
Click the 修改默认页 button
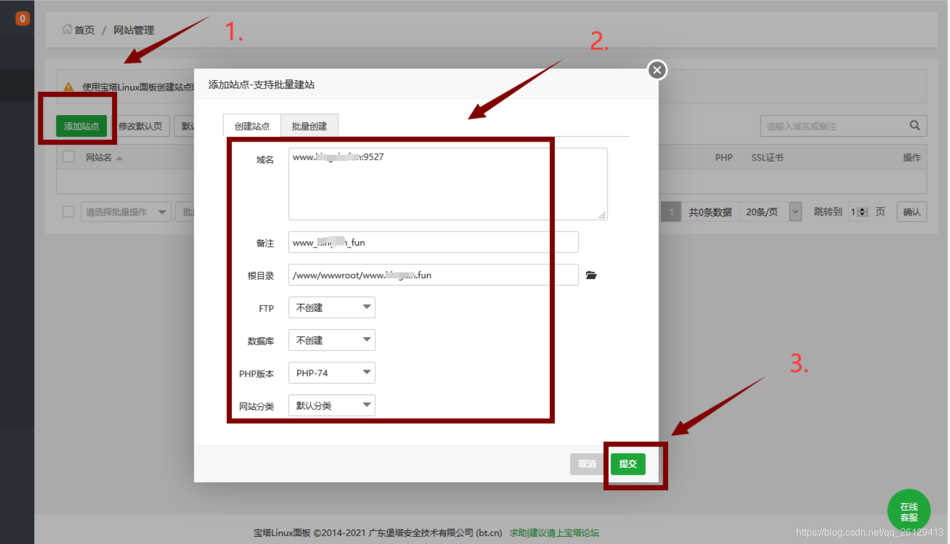(x=140, y=126)
